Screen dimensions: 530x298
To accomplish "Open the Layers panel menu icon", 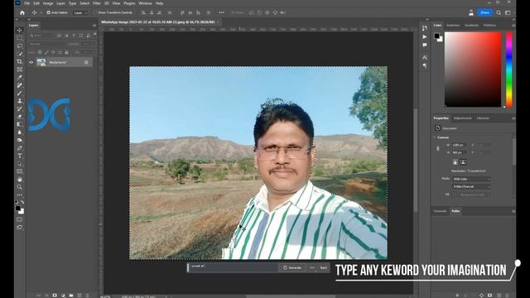I will (94, 26).
